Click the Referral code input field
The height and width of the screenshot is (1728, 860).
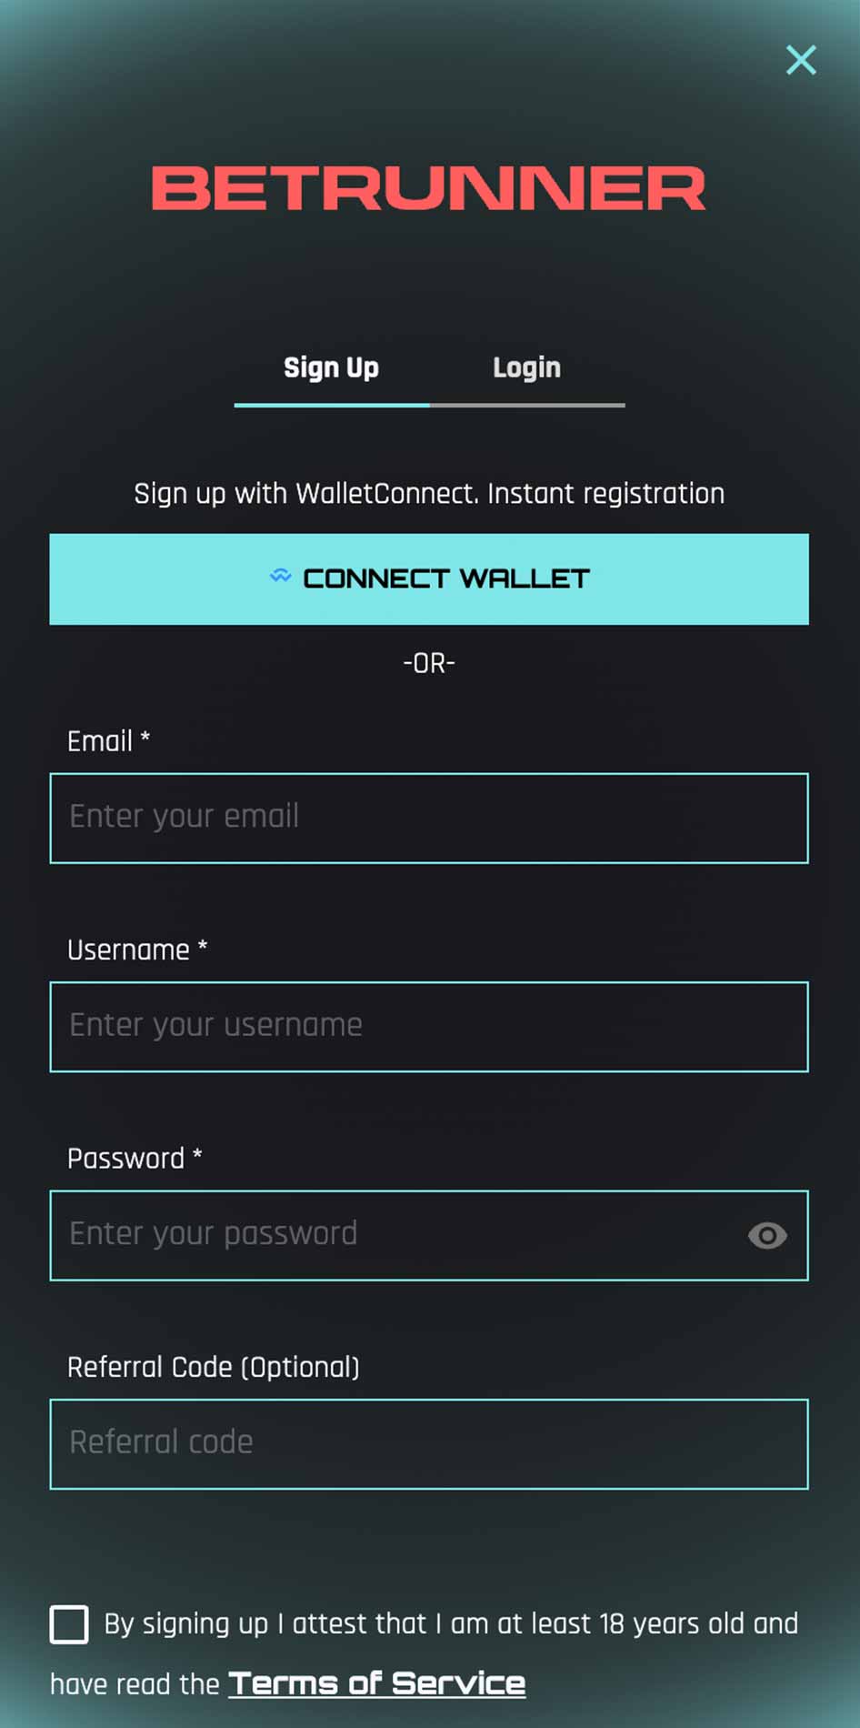coord(429,1443)
